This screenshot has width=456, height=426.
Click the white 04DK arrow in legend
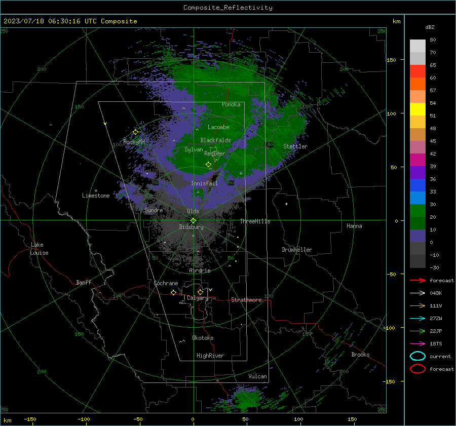coord(417,293)
